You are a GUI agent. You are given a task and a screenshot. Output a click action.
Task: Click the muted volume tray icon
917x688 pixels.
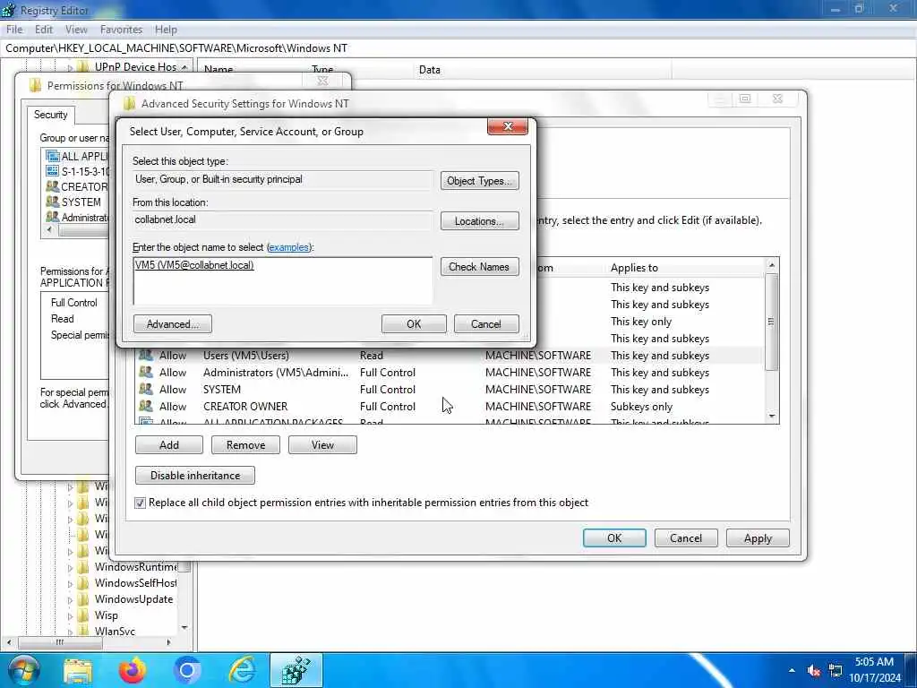coord(813,670)
